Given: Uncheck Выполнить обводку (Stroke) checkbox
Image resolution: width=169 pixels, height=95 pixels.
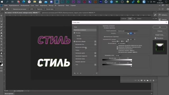Looking at the screenshot, I should pyautogui.click(x=74, y=41).
